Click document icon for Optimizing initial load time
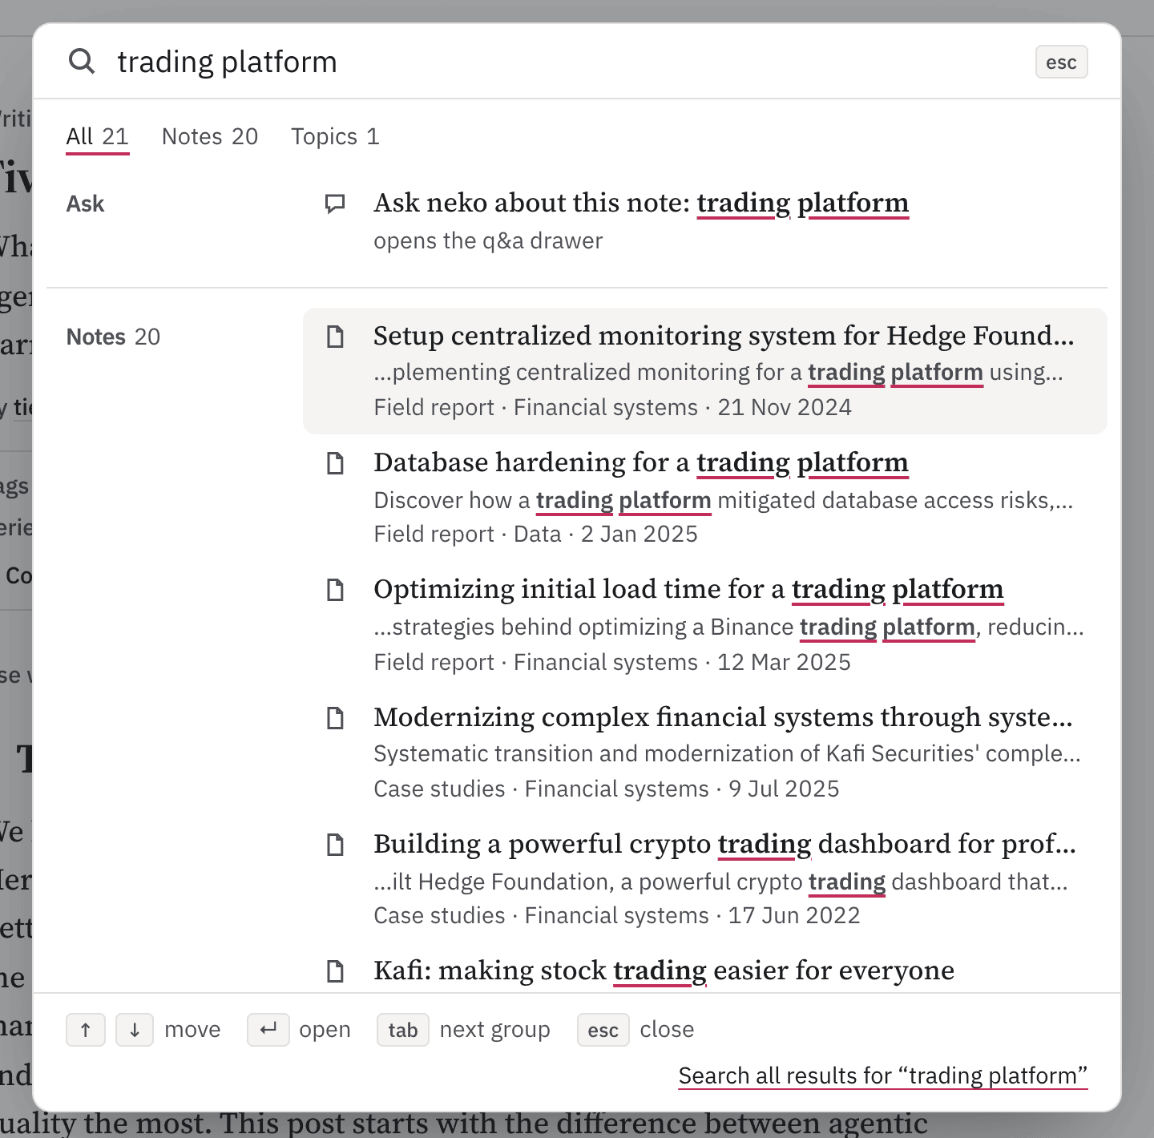This screenshot has width=1154, height=1138. tap(335, 590)
